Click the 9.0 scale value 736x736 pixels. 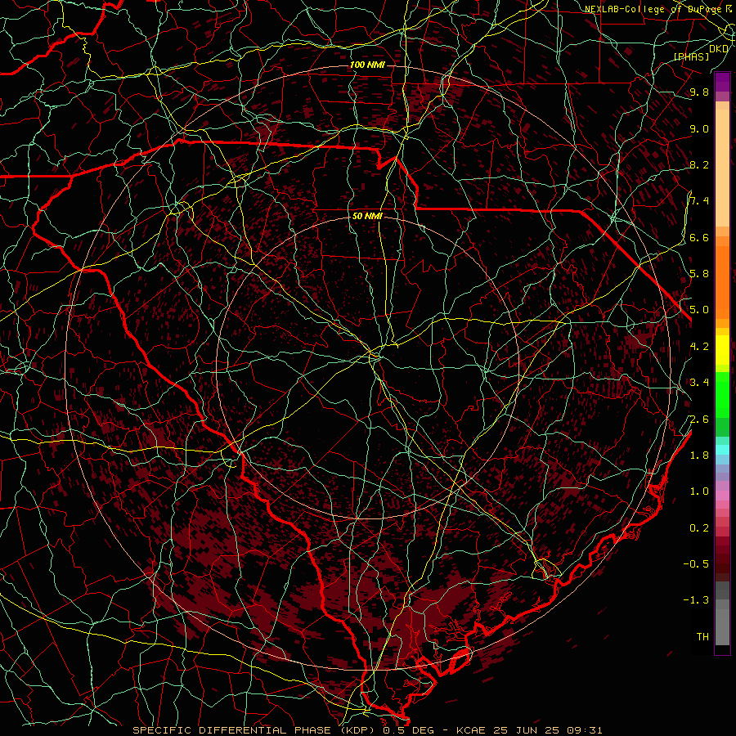point(699,128)
